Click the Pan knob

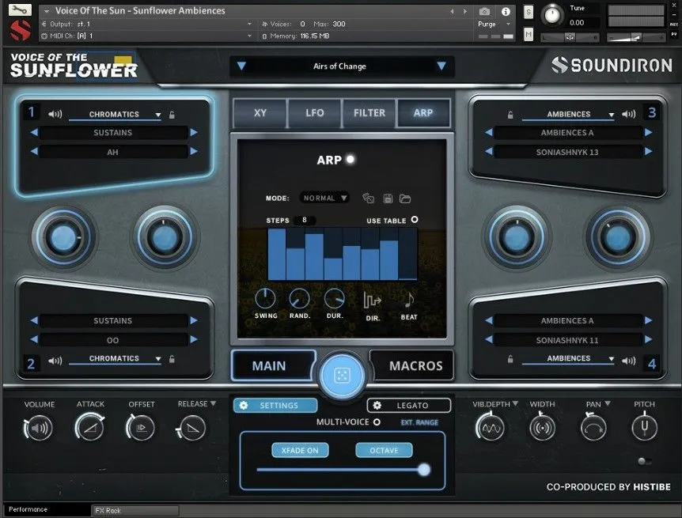(593, 428)
